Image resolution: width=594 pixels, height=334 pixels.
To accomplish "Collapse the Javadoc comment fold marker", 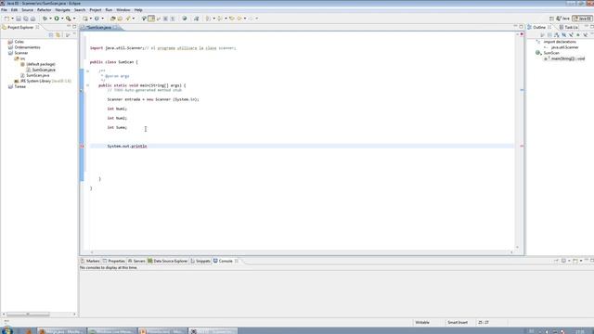I will coord(87,71).
